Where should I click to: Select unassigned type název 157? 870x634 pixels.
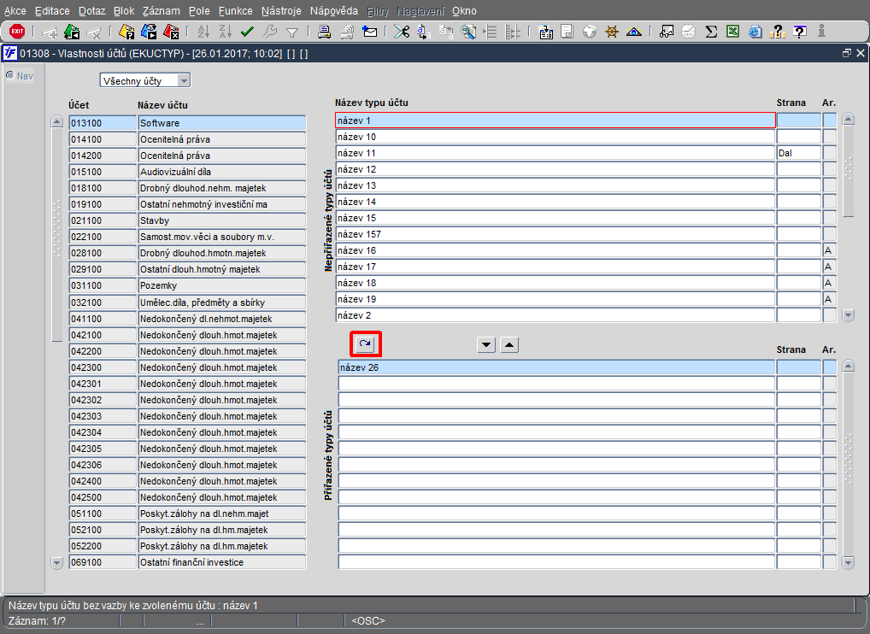click(555, 234)
